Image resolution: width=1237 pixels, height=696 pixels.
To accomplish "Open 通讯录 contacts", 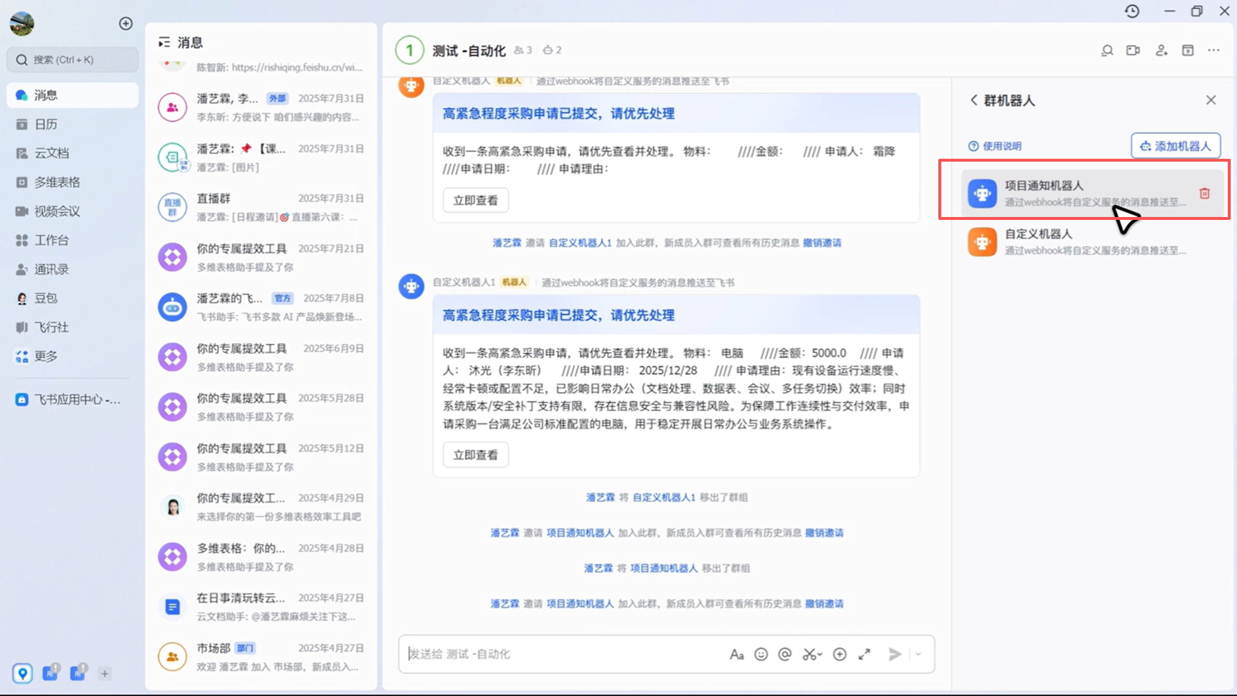I will coord(73,269).
